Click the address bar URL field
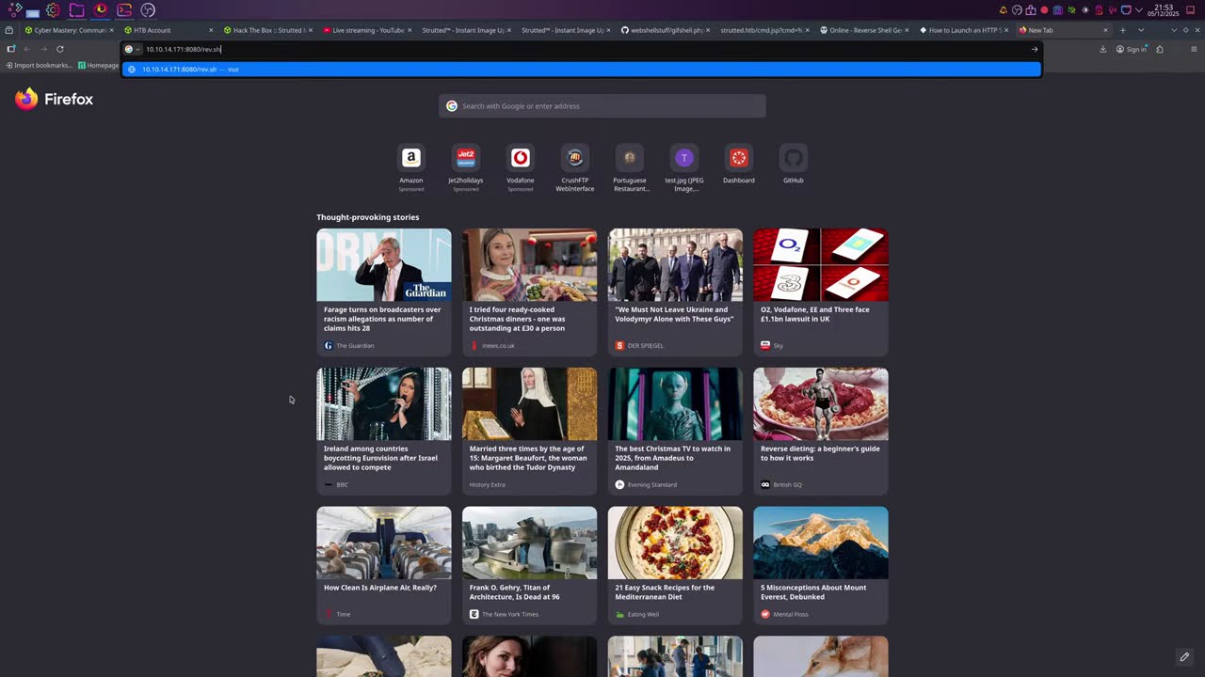This screenshot has width=1205, height=677. click(584, 49)
